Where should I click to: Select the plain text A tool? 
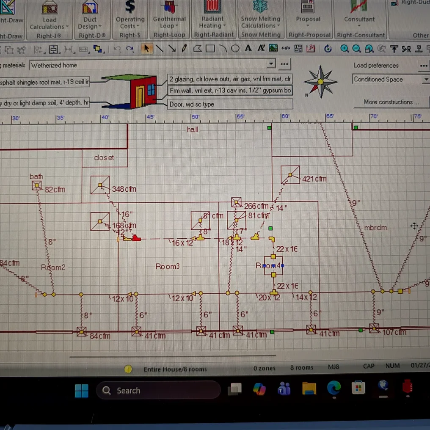(248, 49)
